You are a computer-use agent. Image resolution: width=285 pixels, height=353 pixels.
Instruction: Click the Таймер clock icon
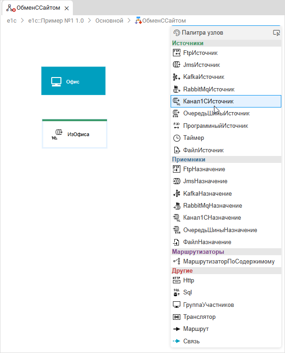176,138
